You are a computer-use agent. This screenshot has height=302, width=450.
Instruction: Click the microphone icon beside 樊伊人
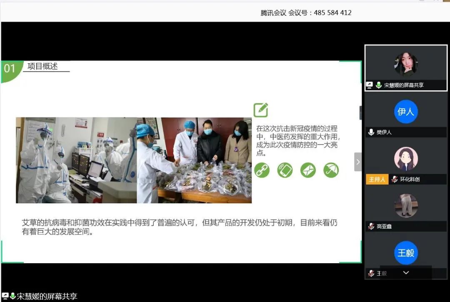coord(371,132)
